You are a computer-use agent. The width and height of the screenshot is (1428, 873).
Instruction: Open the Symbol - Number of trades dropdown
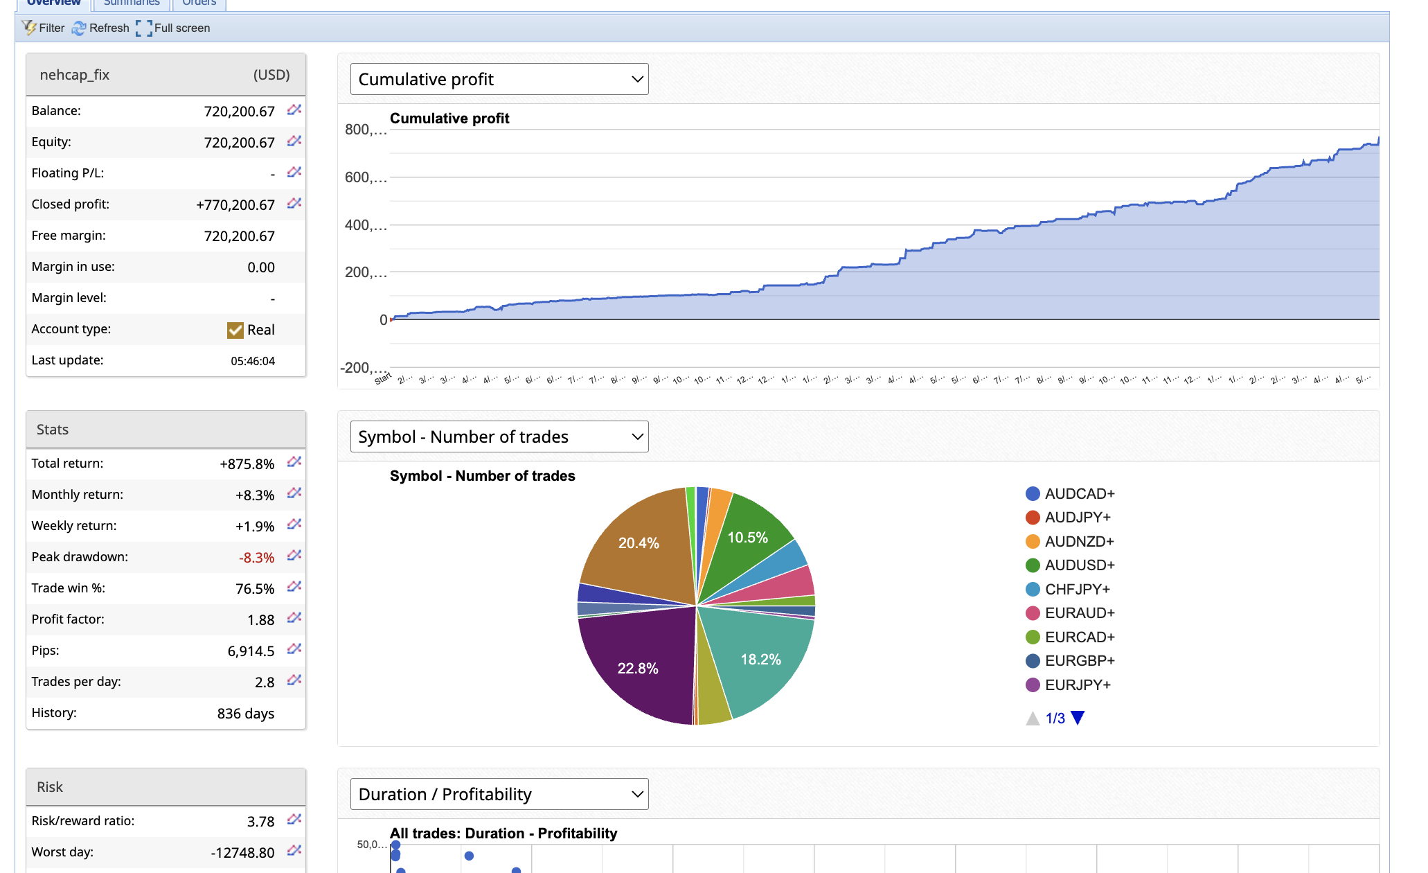(499, 437)
